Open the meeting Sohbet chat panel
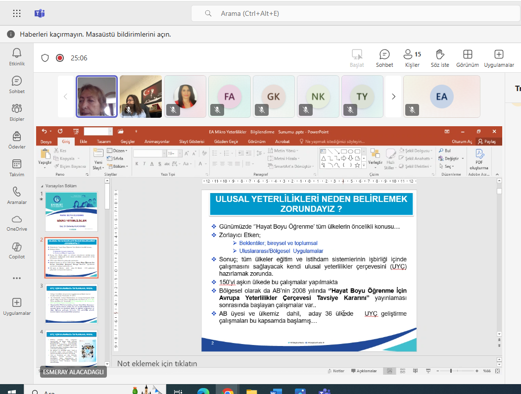521x394 pixels. pyautogui.click(x=384, y=58)
